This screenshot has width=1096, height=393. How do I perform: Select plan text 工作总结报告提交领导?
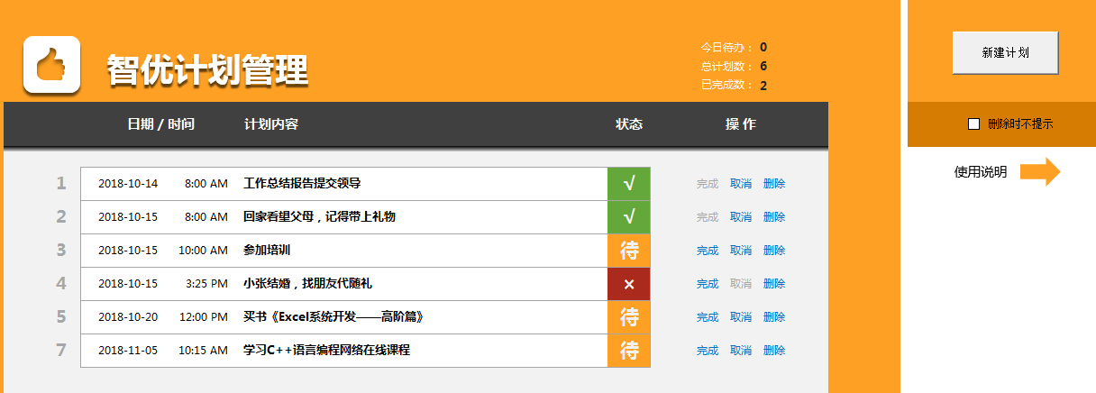(302, 184)
